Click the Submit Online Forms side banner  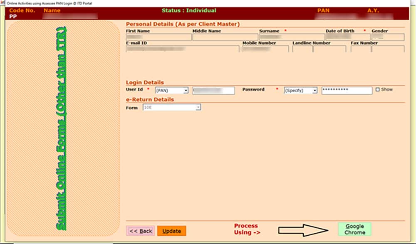click(x=62, y=129)
